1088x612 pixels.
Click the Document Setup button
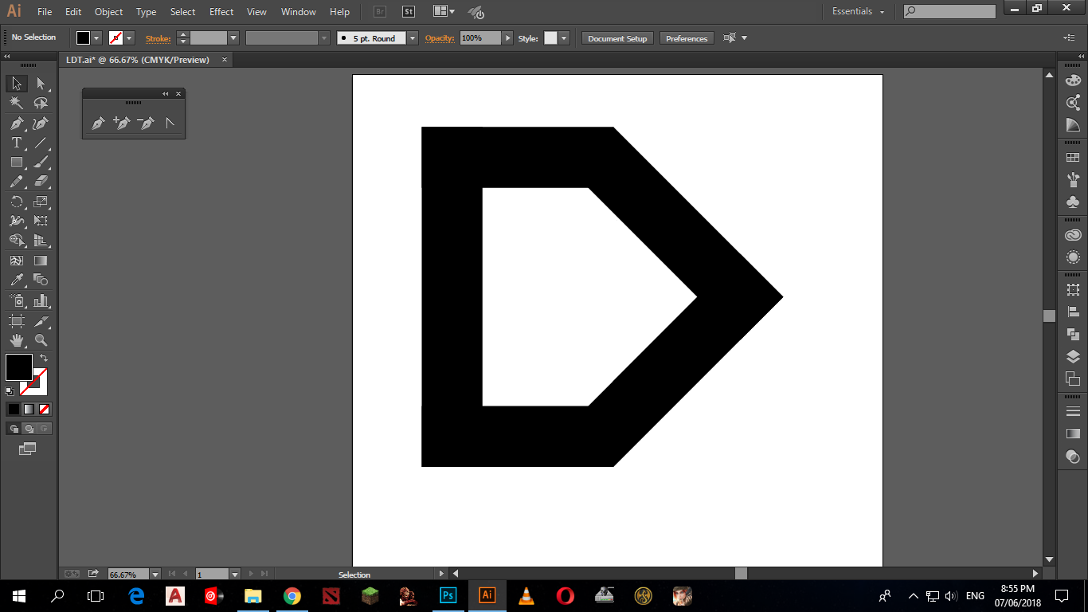coord(618,38)
